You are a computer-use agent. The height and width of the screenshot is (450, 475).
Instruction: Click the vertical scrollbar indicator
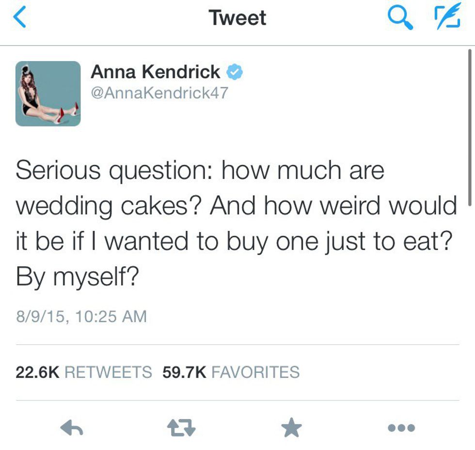469,127
